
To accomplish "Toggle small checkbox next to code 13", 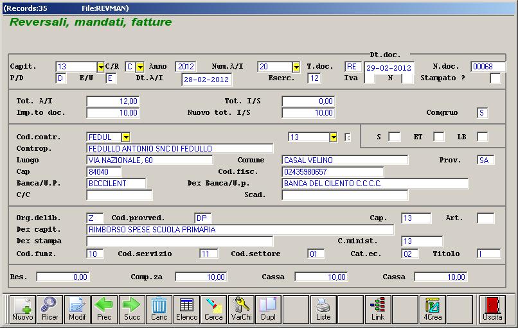I will click(348, 137).
